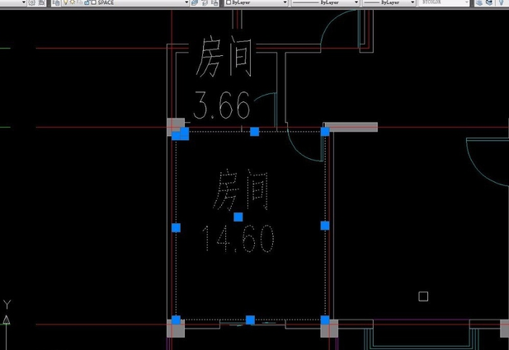The image size is (509, 350).
Task: Select the gray column at boundary's top-left
Action: pos(176,127)
